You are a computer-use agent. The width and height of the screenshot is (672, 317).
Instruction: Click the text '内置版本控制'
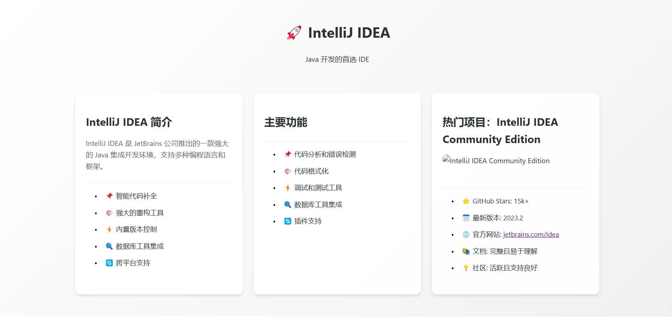click(x=136, y=229)
